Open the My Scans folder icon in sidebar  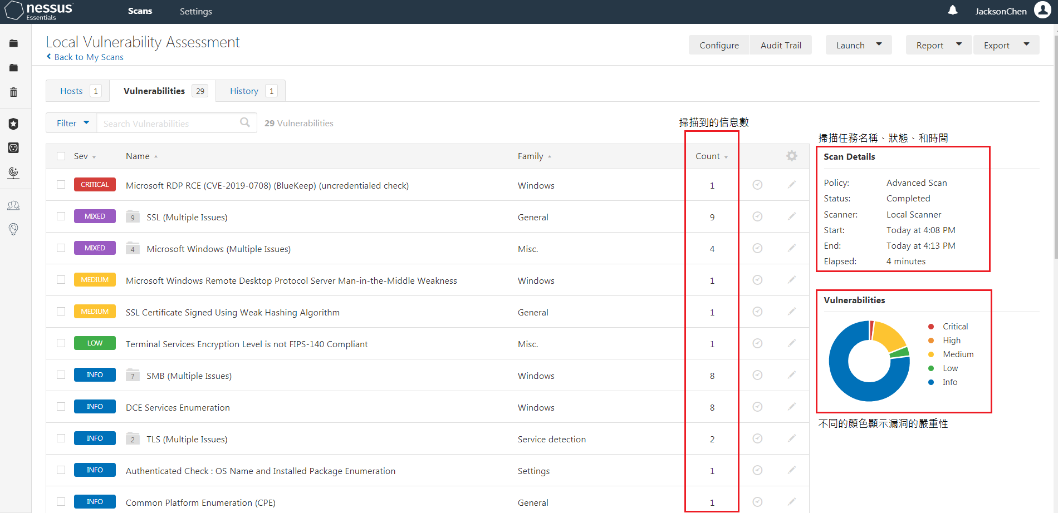pos(13,43)
